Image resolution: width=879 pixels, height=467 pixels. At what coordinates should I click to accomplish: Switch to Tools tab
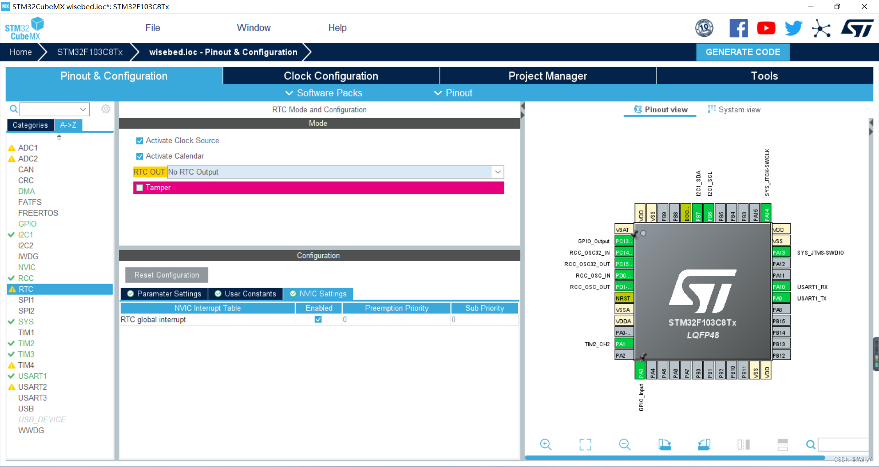[765, 76]
